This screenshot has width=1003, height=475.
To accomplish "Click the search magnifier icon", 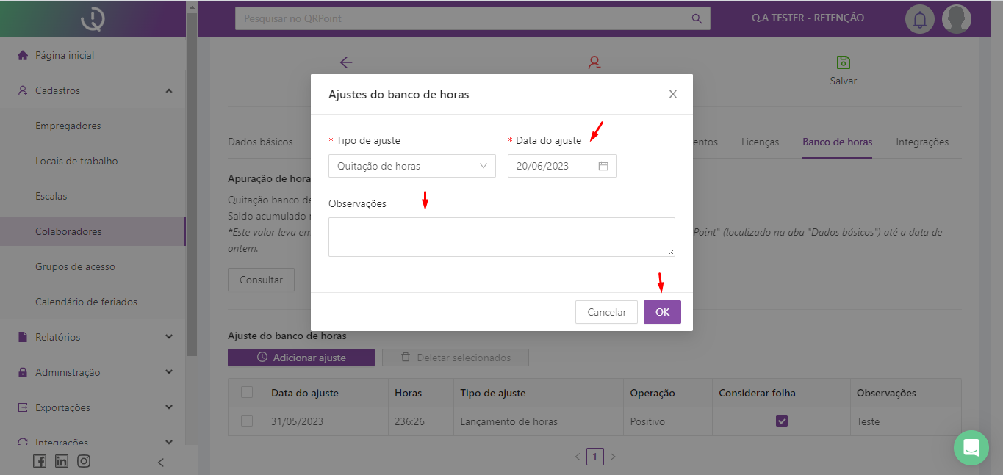I will [x=697, y=18].
